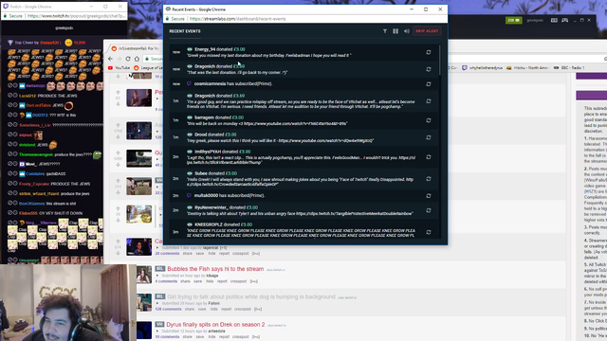Open the Bubbles the Fish post thumbnail
Image resolution: width=607 pixels, height=341 pixels.
tap(143, 275)
